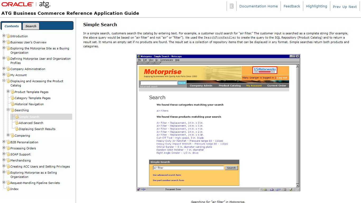Click the book icon next to Merchandising
Image resolution: width=361 pixels, height=203 pixels.
click(8, 160)
